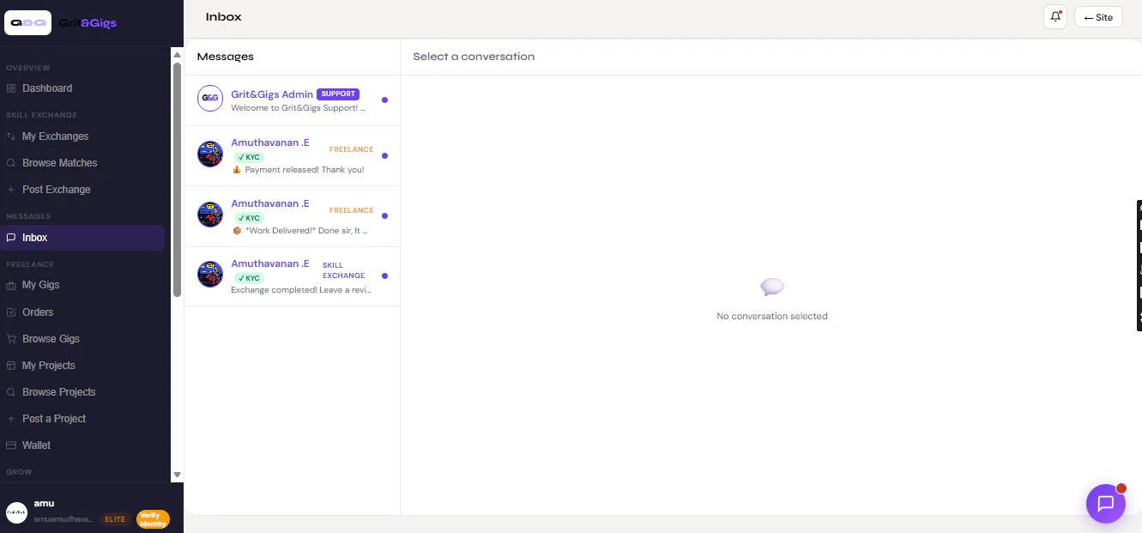Click the Verify Identity badge
The height and width of the screenshot is (533, 1142).
[154, 519]
